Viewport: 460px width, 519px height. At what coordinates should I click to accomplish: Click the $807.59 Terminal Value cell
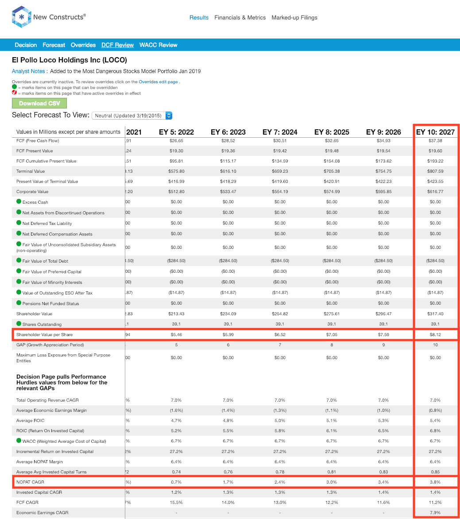click(435, 171)
